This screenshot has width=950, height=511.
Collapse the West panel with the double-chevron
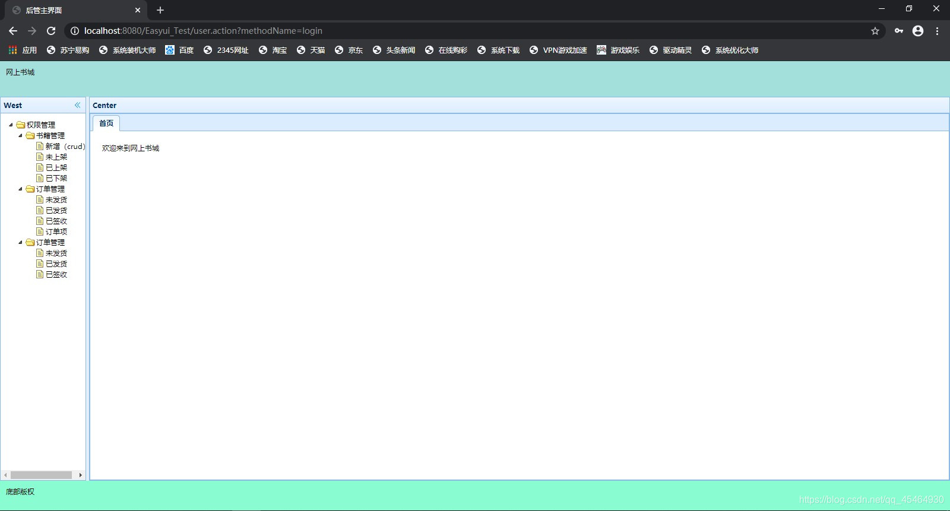[x=77, y=105]
